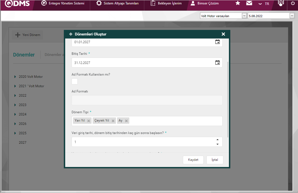298x193 pixels.
Task: Decrease the veri giriş gün value
Action: (x=218, y=144)
